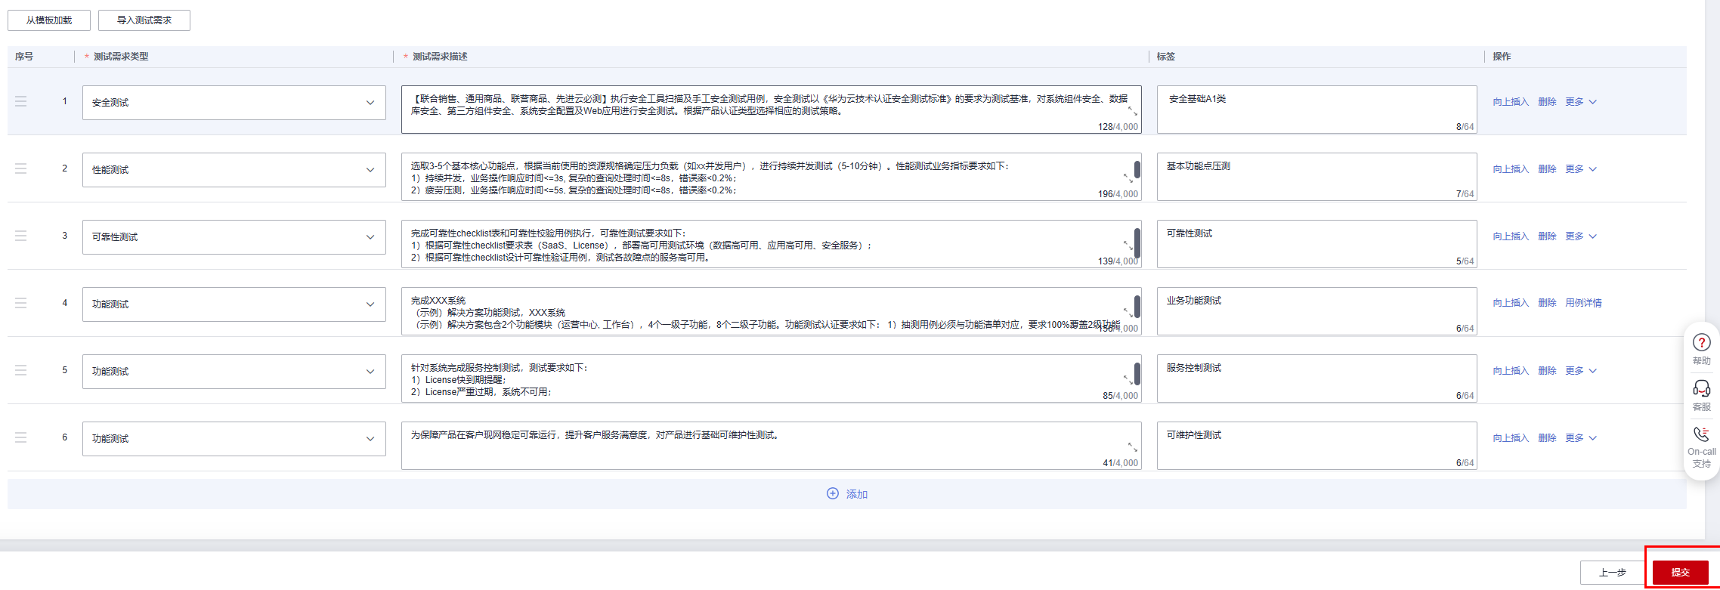Click the 测试需求描述 column header
Image resolution: width=1720 pixels, height=590 pixels.
(440, 57)
